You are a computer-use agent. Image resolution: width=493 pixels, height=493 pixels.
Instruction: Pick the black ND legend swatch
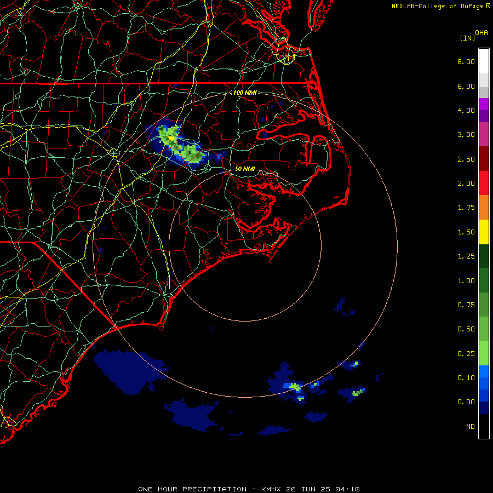click(484, 426)
